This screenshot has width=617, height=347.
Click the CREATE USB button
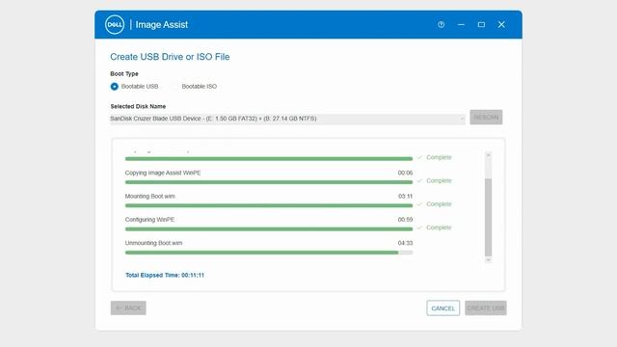pyautogui.click(x=486, y=308)
